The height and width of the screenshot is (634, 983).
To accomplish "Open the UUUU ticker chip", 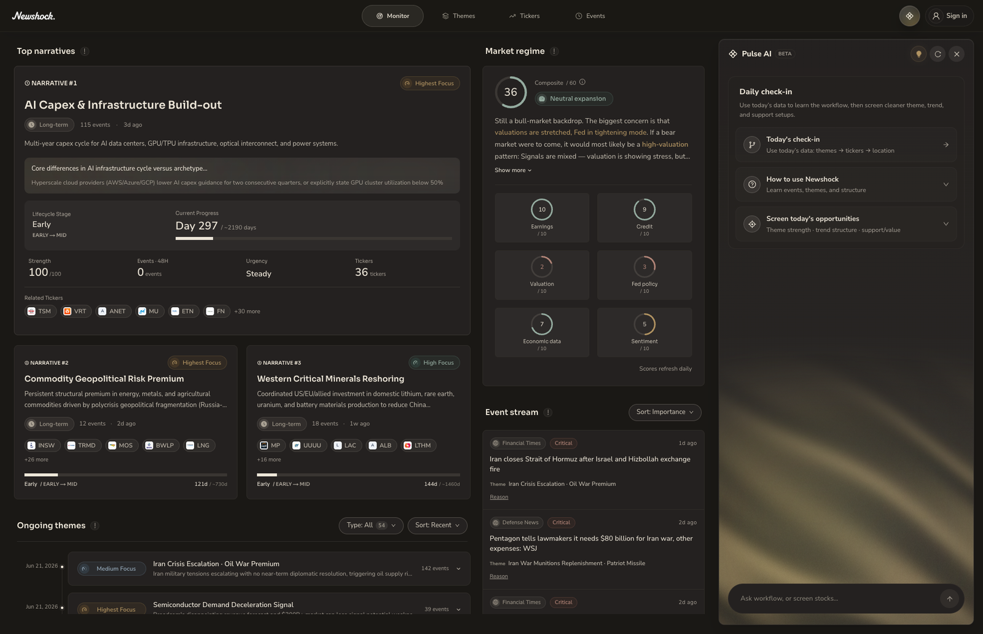I will pos(308,445).
